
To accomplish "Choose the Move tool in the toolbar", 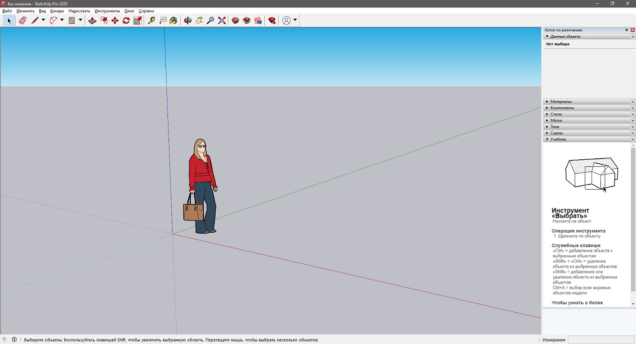I will [x=115, y=20].
